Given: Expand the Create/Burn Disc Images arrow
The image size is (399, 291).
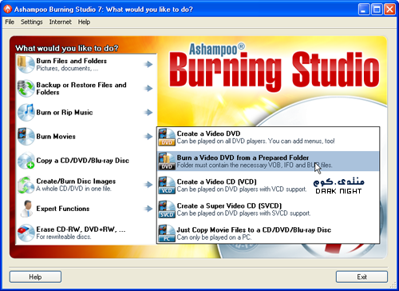Looking at the screenshot, I should pos(148,185).
